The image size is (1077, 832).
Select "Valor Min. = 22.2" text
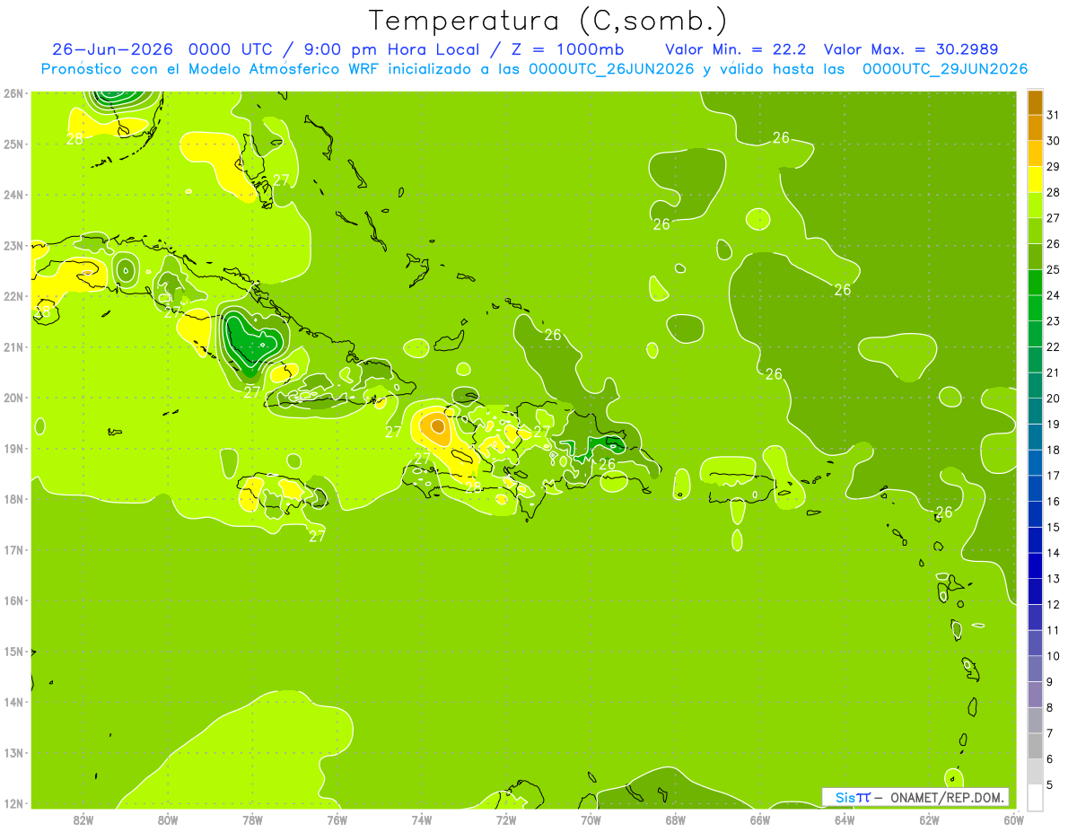[x=737, y=49]
